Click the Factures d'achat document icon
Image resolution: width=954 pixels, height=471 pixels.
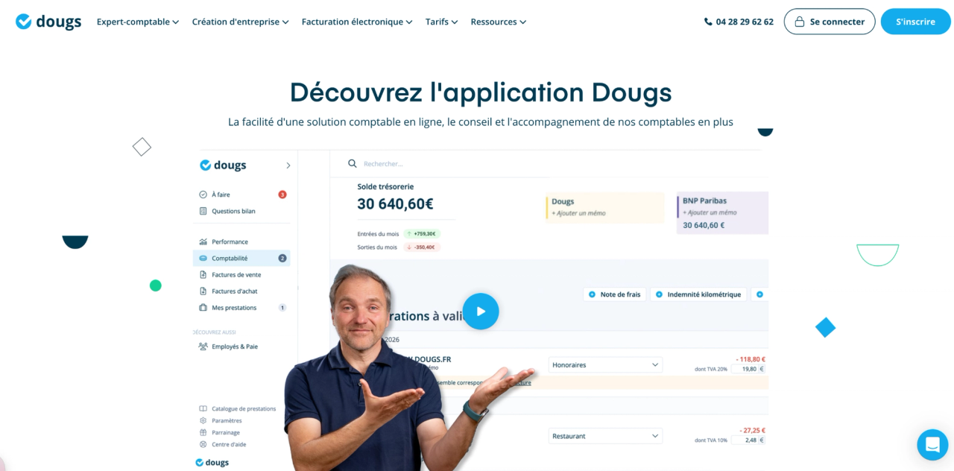click(x=203, y=291)
